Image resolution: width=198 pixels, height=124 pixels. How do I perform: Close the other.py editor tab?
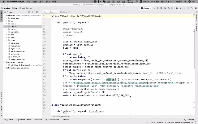click(70, 12)
